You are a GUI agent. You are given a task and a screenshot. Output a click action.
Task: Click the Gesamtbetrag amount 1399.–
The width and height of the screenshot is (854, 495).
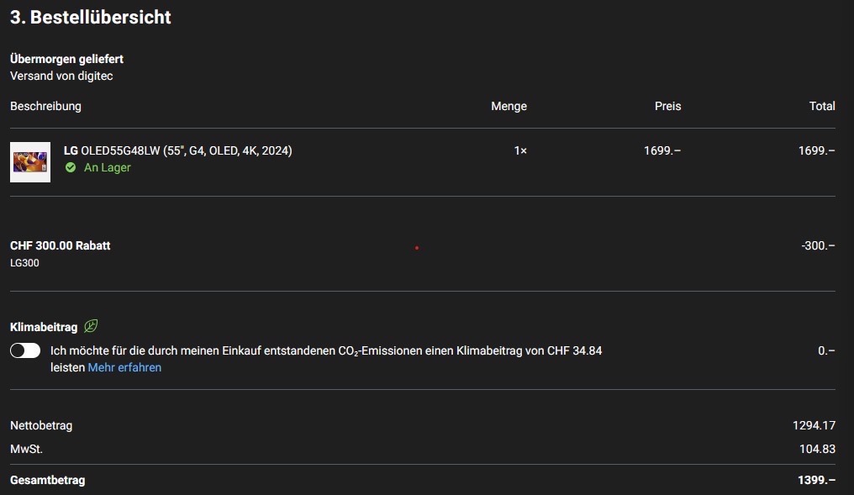pyautogui.click(x=816, y=480)
